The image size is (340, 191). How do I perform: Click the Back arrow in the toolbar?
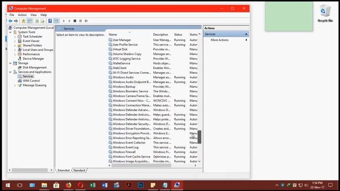10,21
